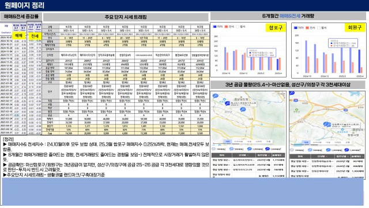This screenshot has width=369, height=208.
Task: Click the dark blue last bar in 회원구 chart
Action: (x=359, y=61)
